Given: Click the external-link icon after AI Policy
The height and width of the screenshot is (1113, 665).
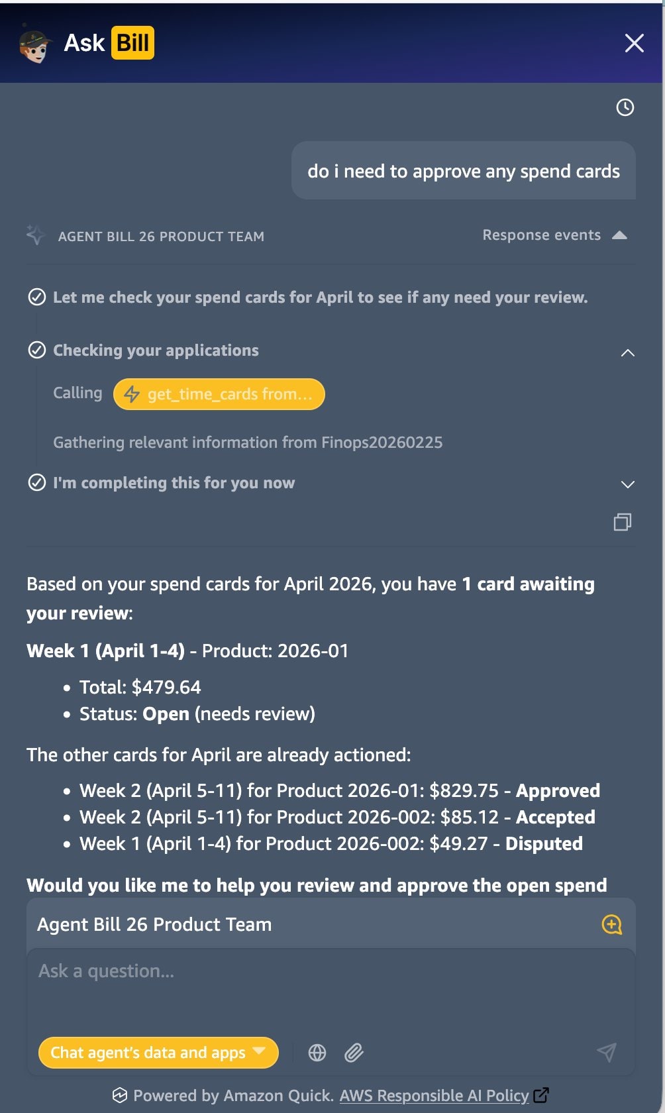Looking at the screenshot, I should 542,1096.
